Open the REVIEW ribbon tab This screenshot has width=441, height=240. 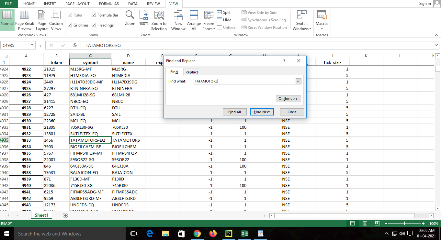(153, 4)
